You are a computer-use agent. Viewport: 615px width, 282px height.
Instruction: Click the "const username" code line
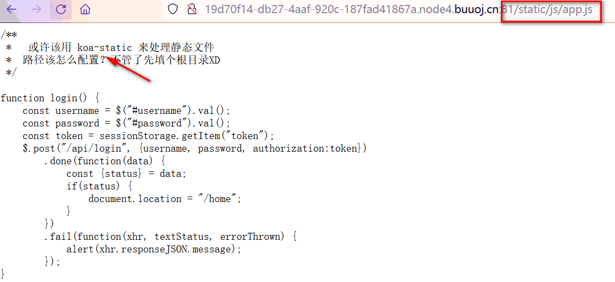coord(126,111)
